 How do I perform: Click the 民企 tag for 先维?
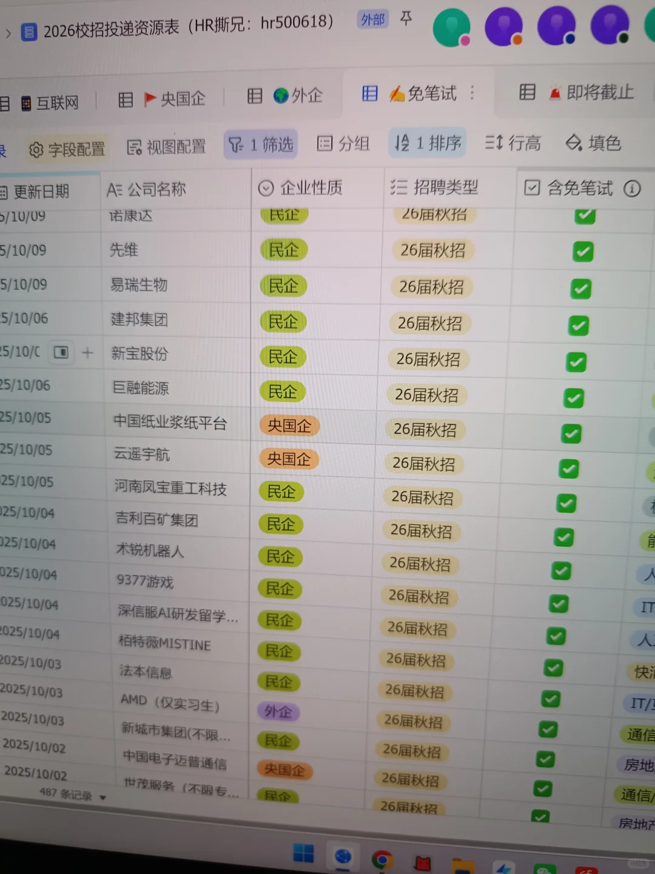(x=284, y=250)
